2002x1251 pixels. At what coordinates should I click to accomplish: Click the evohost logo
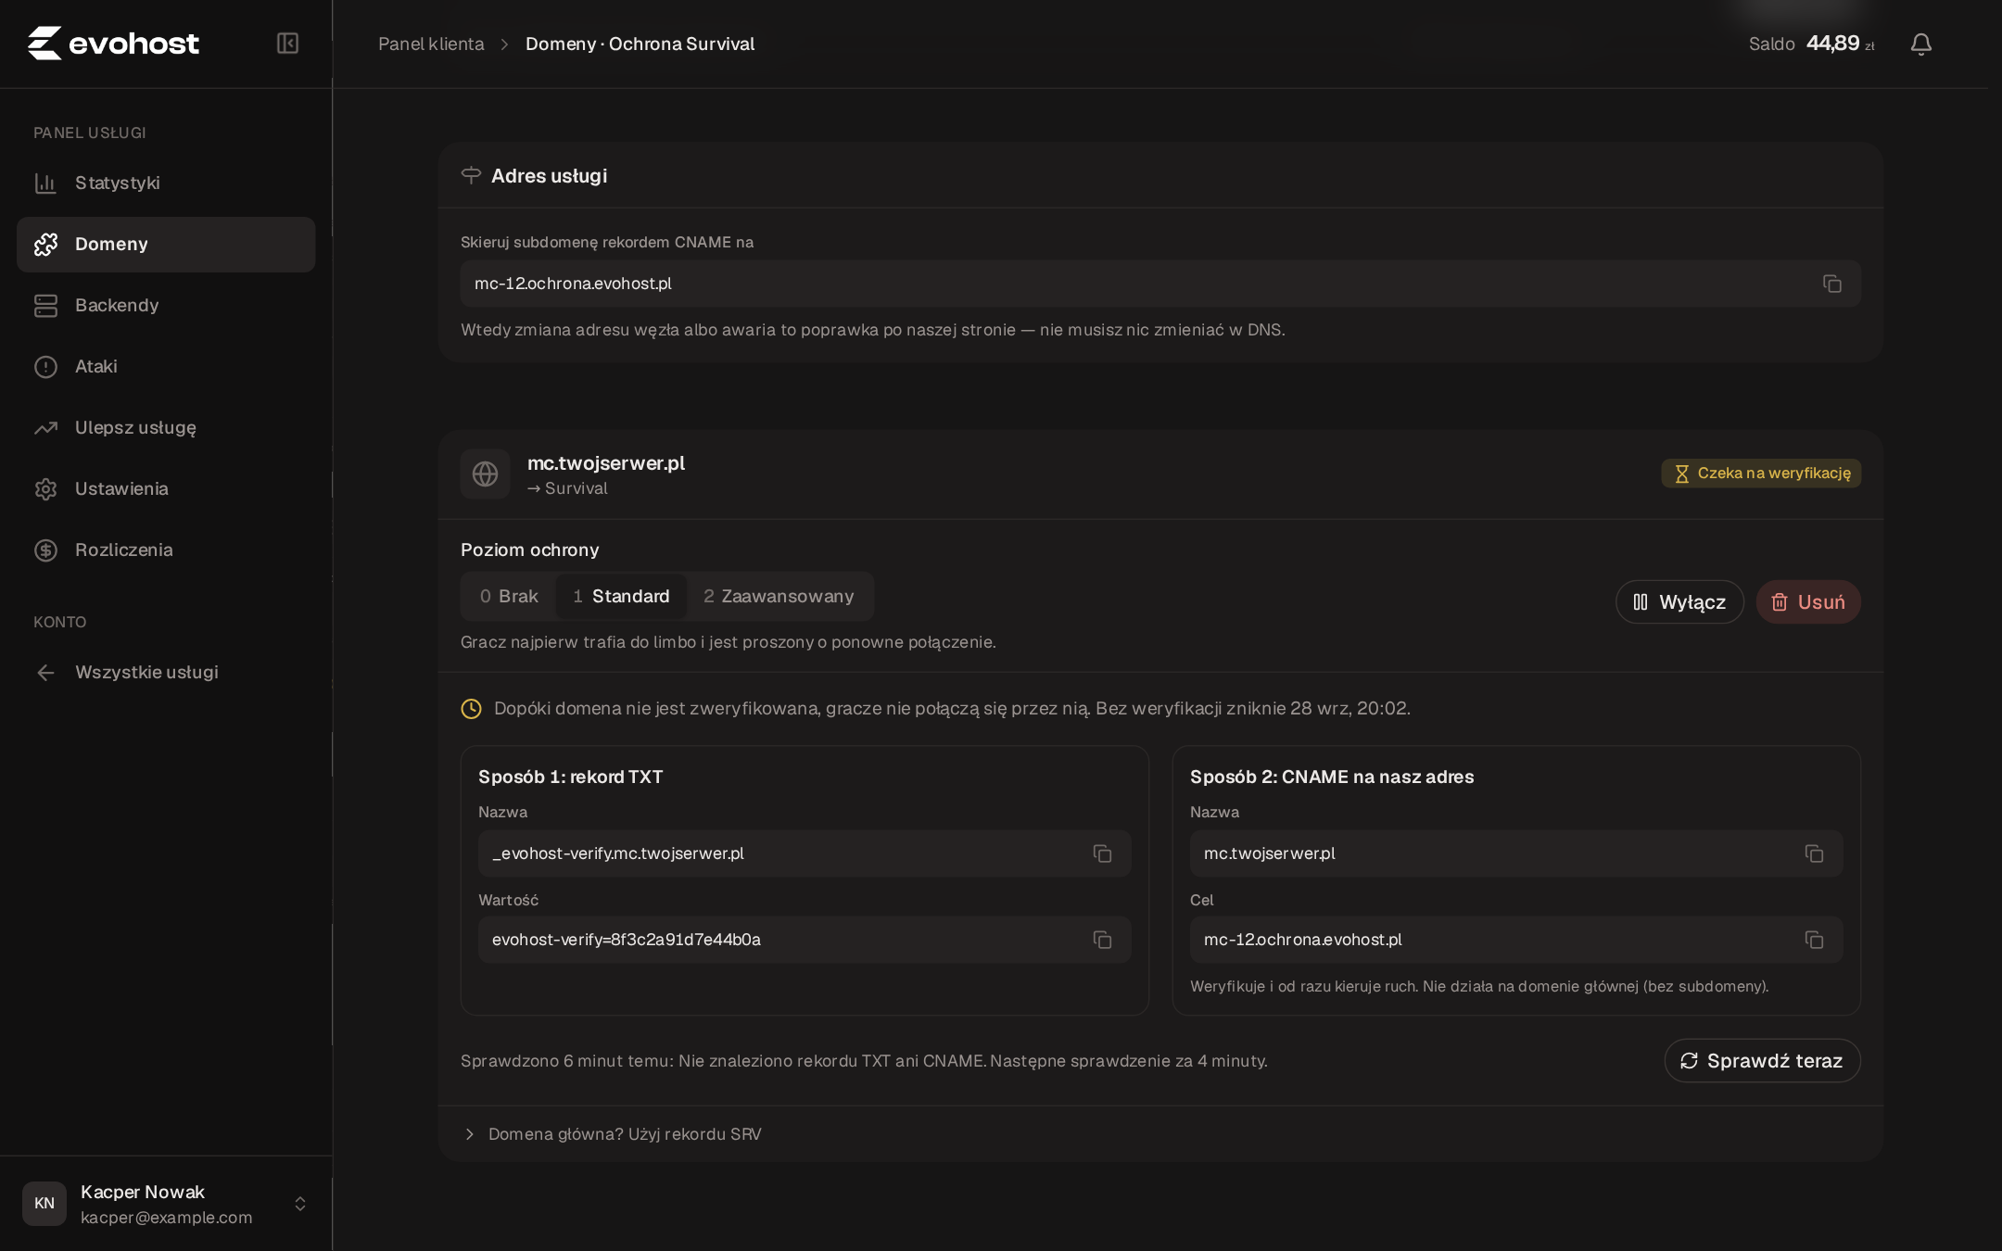coord(113,44)
